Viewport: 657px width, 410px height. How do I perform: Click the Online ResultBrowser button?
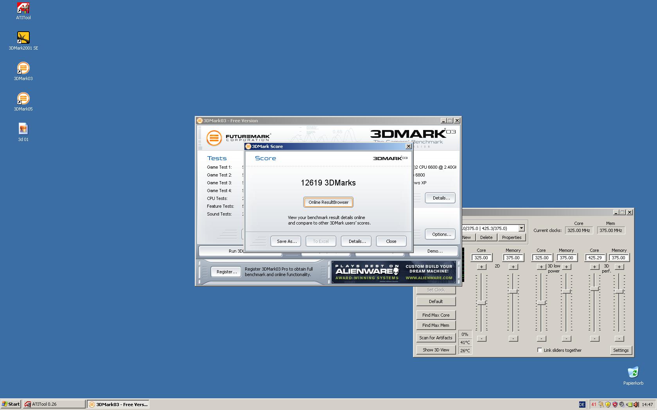tap(328, 202)
